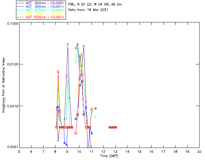The height and width of the screenshot is (164, 205).
Task: Click the 20 tick label on x-axis
Action: coord(199,151)
